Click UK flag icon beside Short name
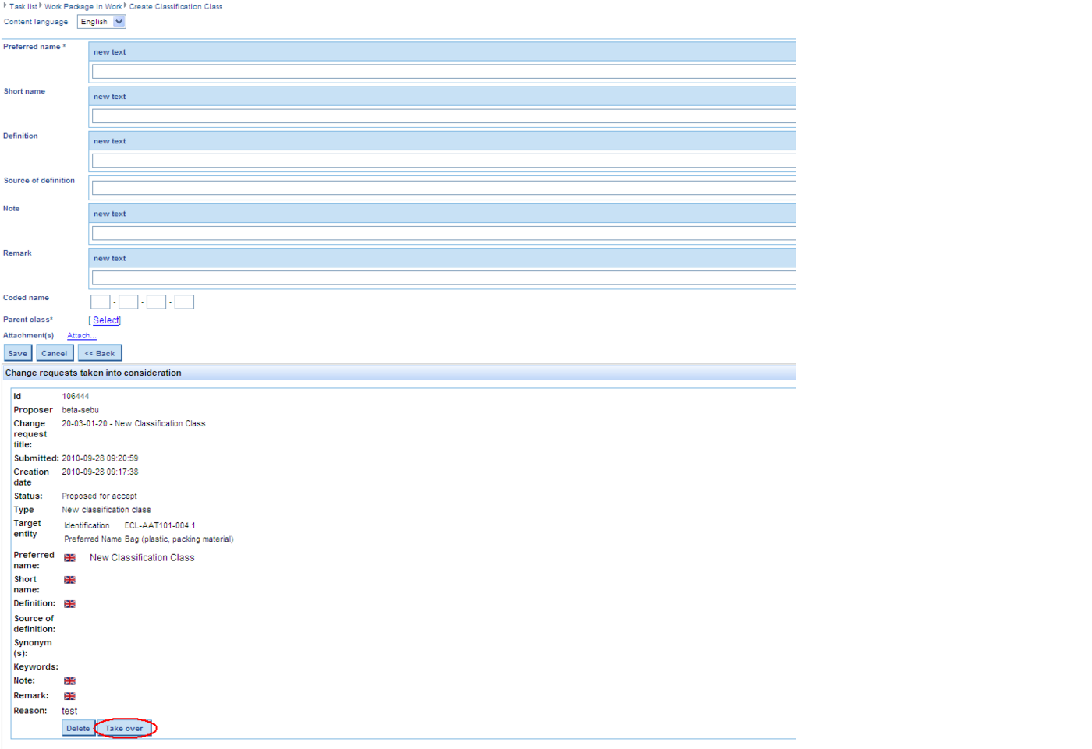The width and height of the screenshot is (1092, 749). tap(69, 580)
